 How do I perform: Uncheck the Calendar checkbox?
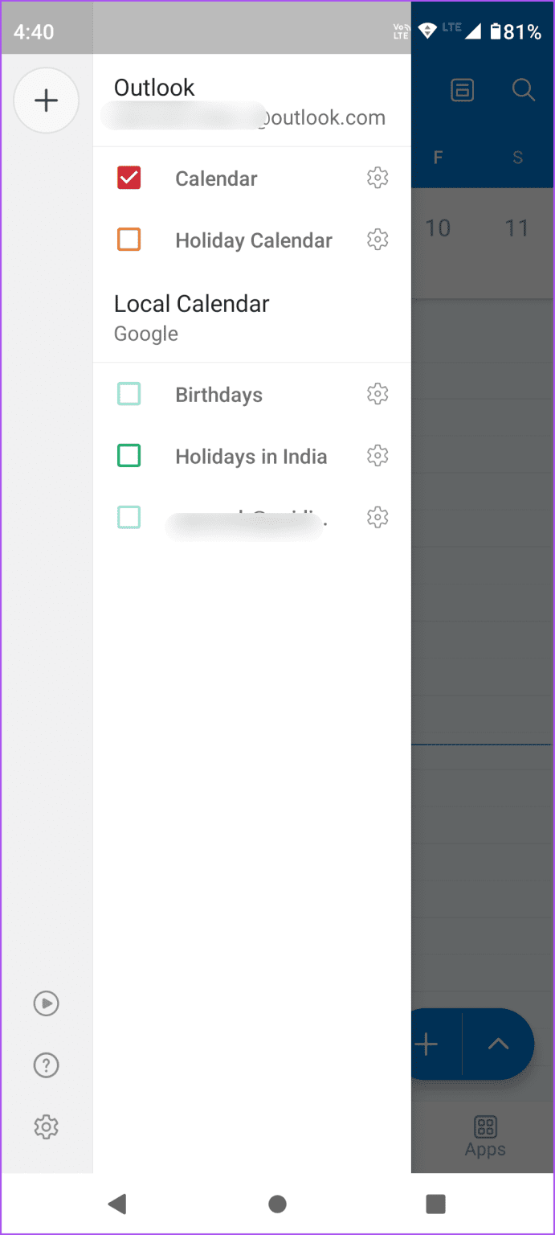pos(129,178)
